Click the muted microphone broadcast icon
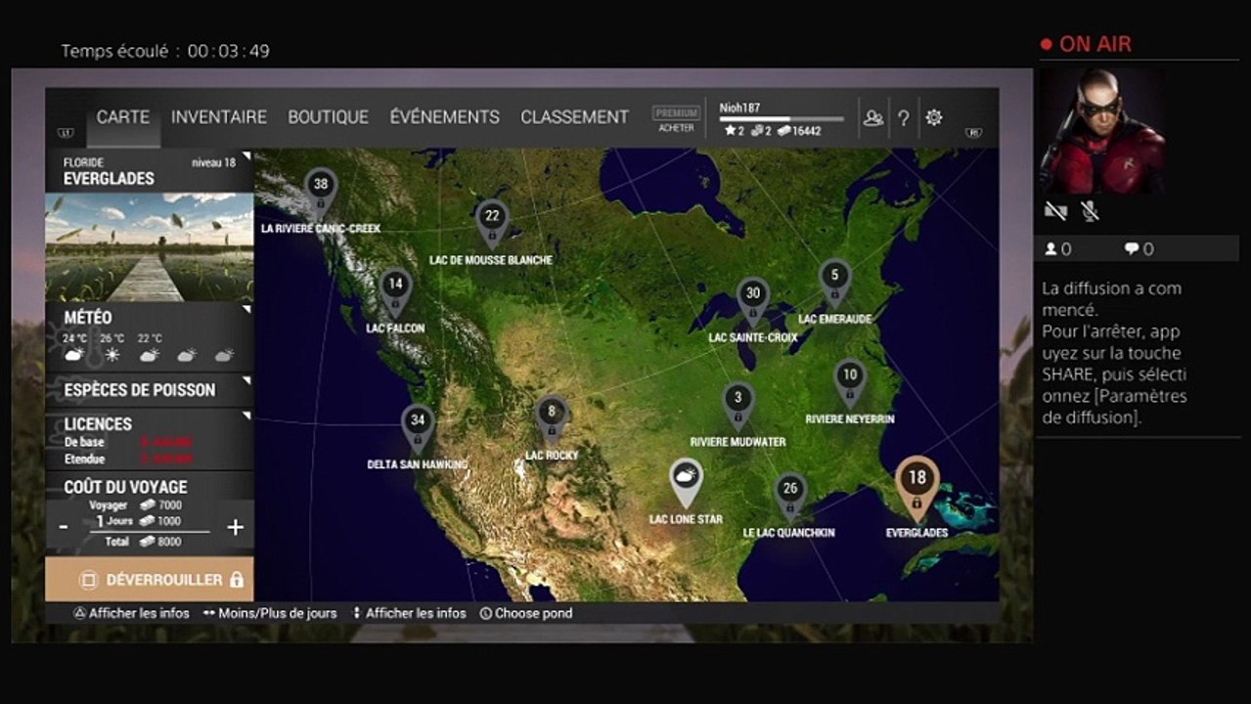 [1090, 210]
